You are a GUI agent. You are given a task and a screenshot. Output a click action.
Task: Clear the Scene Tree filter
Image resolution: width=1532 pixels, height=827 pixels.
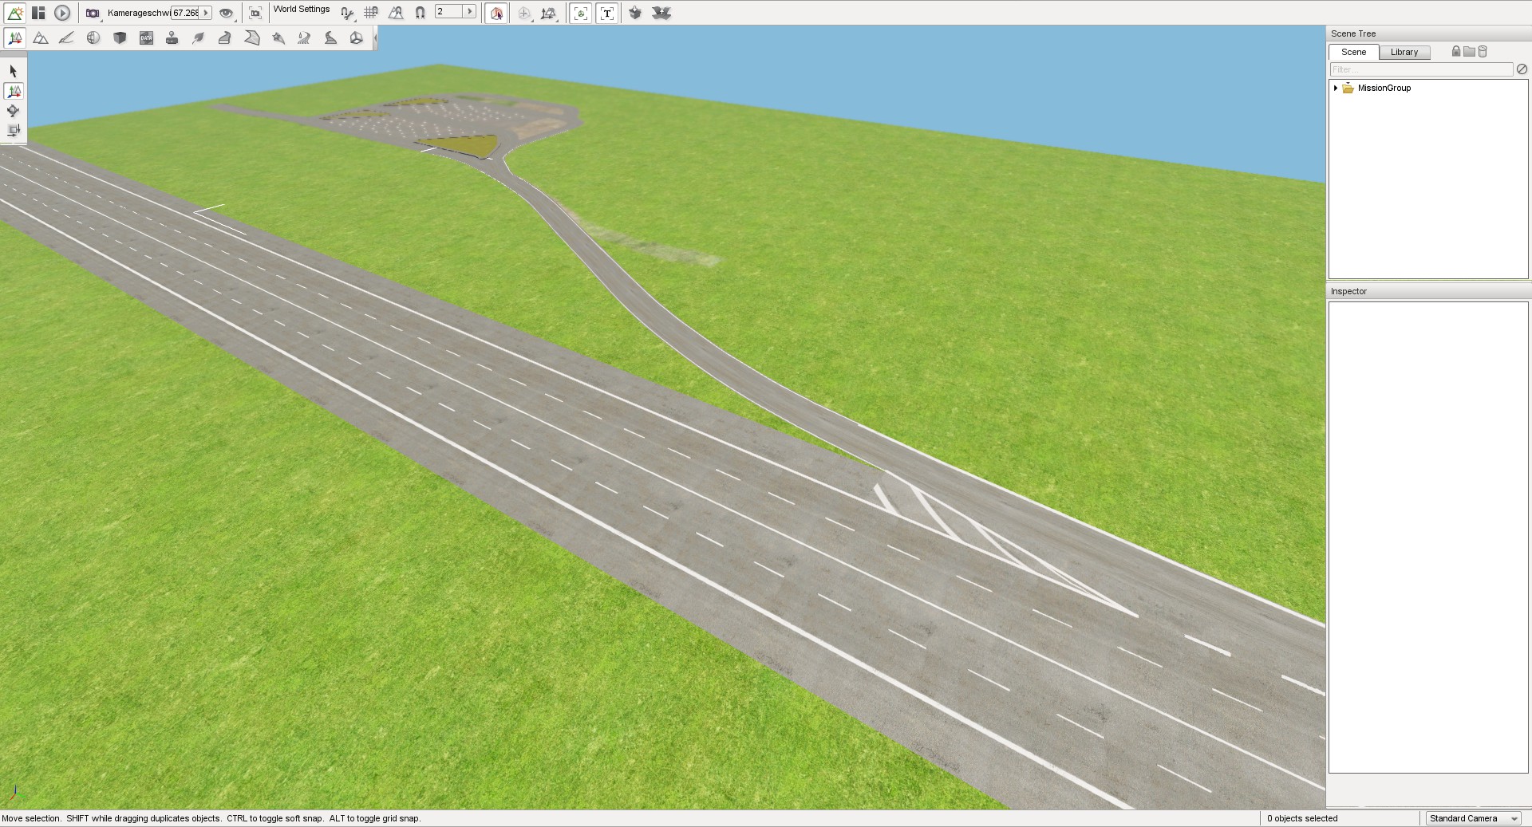(1522, 69)
